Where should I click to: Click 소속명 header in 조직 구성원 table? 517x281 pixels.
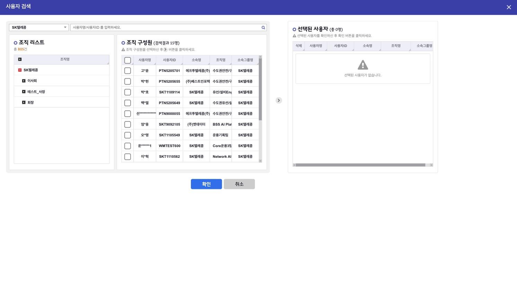[x=196, y=60]
